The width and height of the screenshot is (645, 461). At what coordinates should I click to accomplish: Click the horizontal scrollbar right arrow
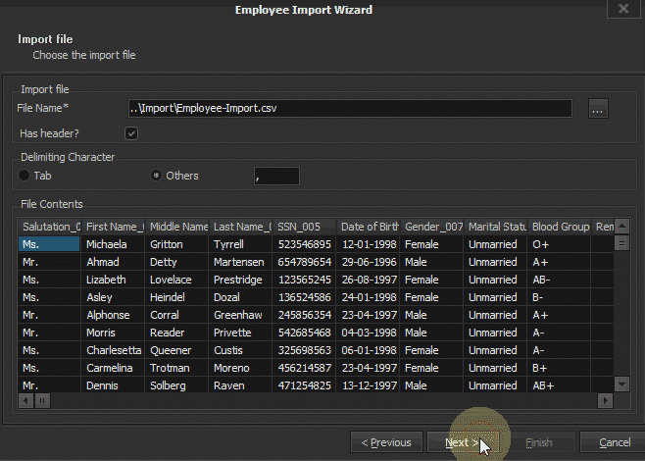click(x=606, y=400)
